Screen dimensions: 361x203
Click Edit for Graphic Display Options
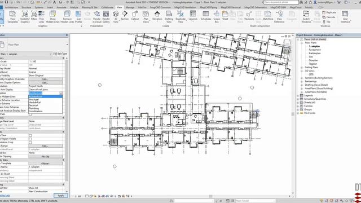[45, 82]
